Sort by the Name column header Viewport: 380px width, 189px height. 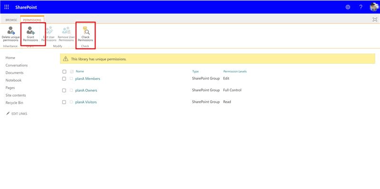pyautogui.click(x=80, y=71)
